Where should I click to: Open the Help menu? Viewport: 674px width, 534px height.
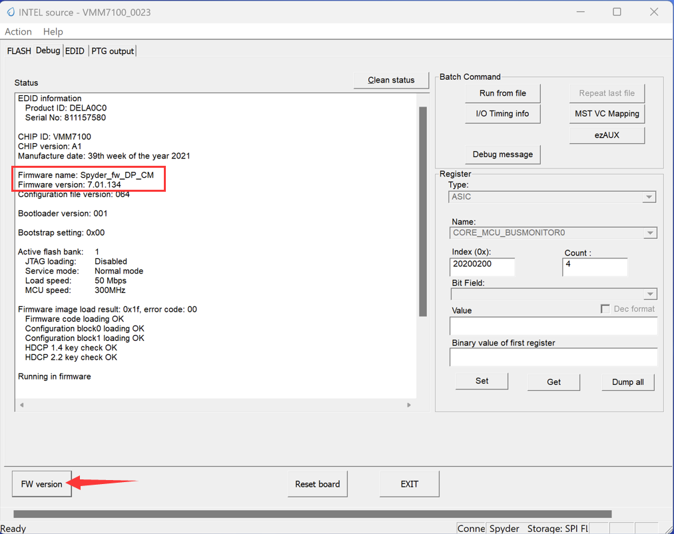click(x=53, y=32)
